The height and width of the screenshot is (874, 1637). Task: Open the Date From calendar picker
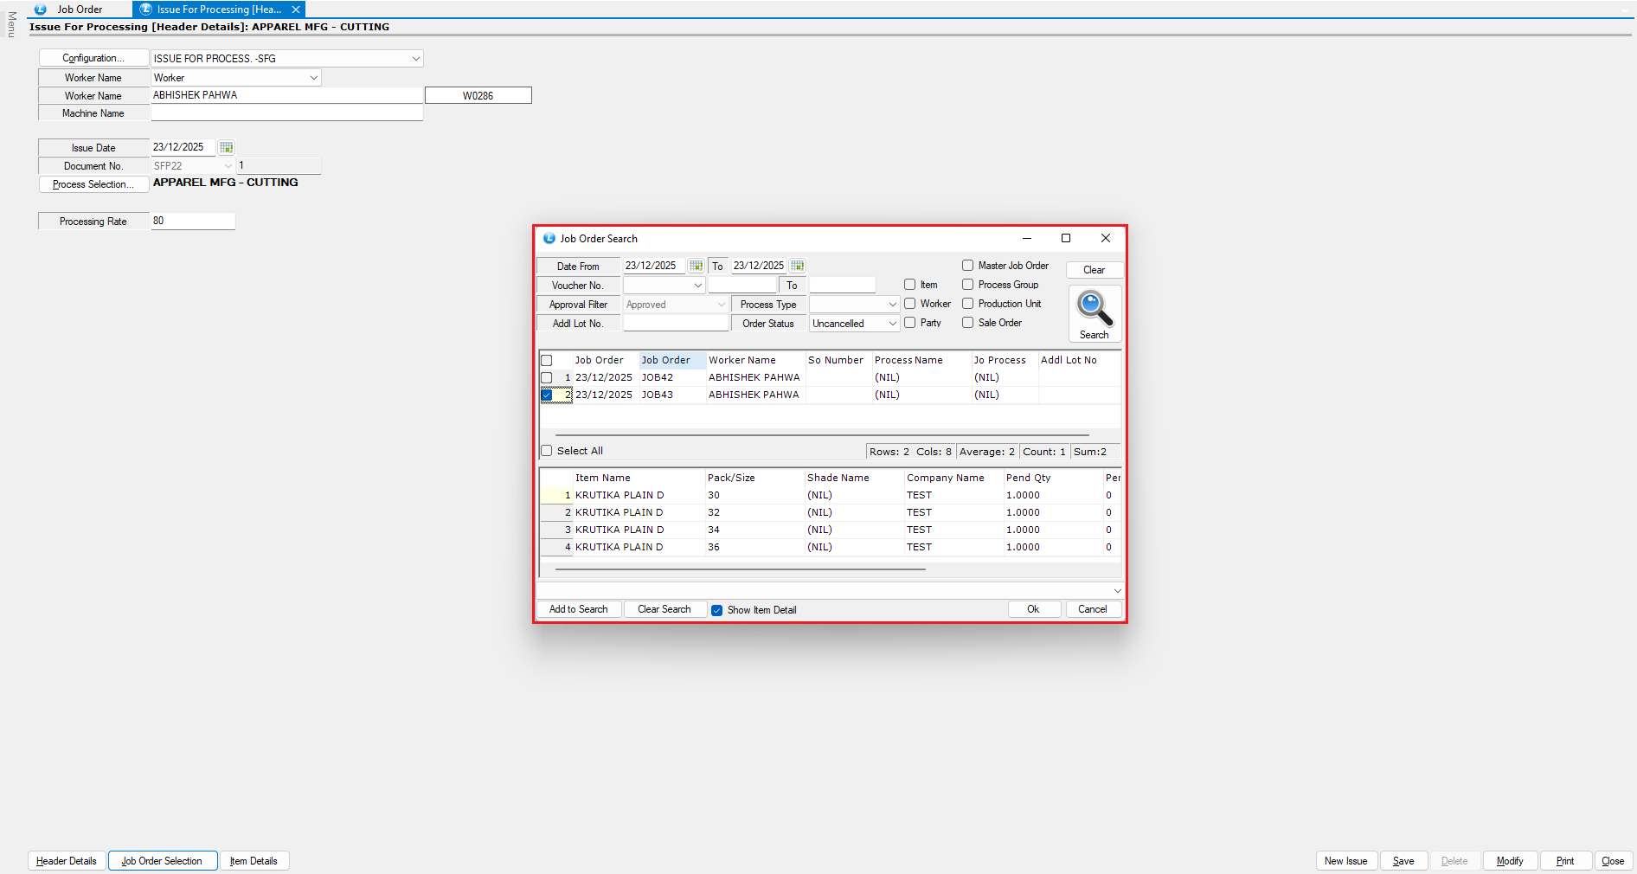(x=696, y=266)
